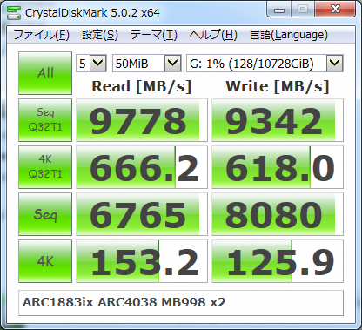This screenshot has width=362, height=330.
Task: Open the drive selection dropdown G: 1%
Action: 265,63
